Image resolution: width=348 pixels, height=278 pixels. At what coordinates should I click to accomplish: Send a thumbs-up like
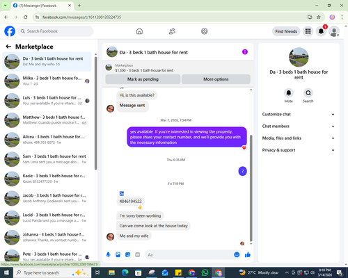pyautogui.click(x=248, y=255)
